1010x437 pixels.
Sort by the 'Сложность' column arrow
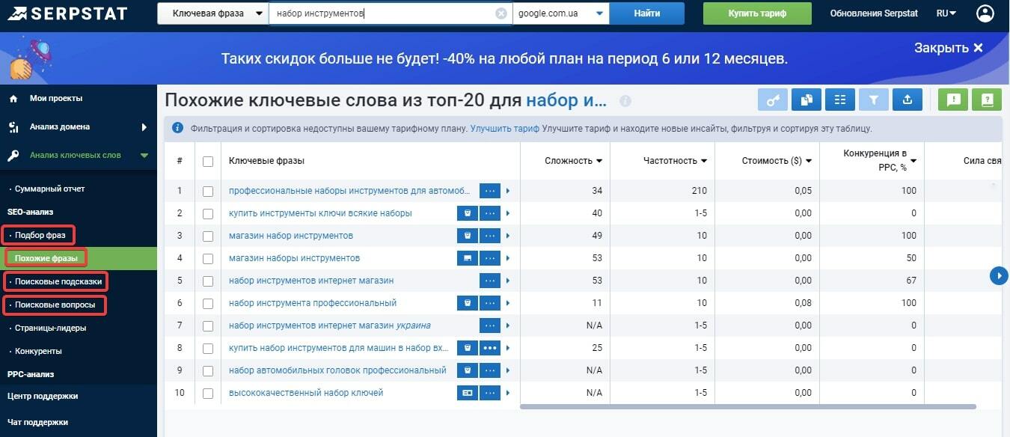click(599, 161)
